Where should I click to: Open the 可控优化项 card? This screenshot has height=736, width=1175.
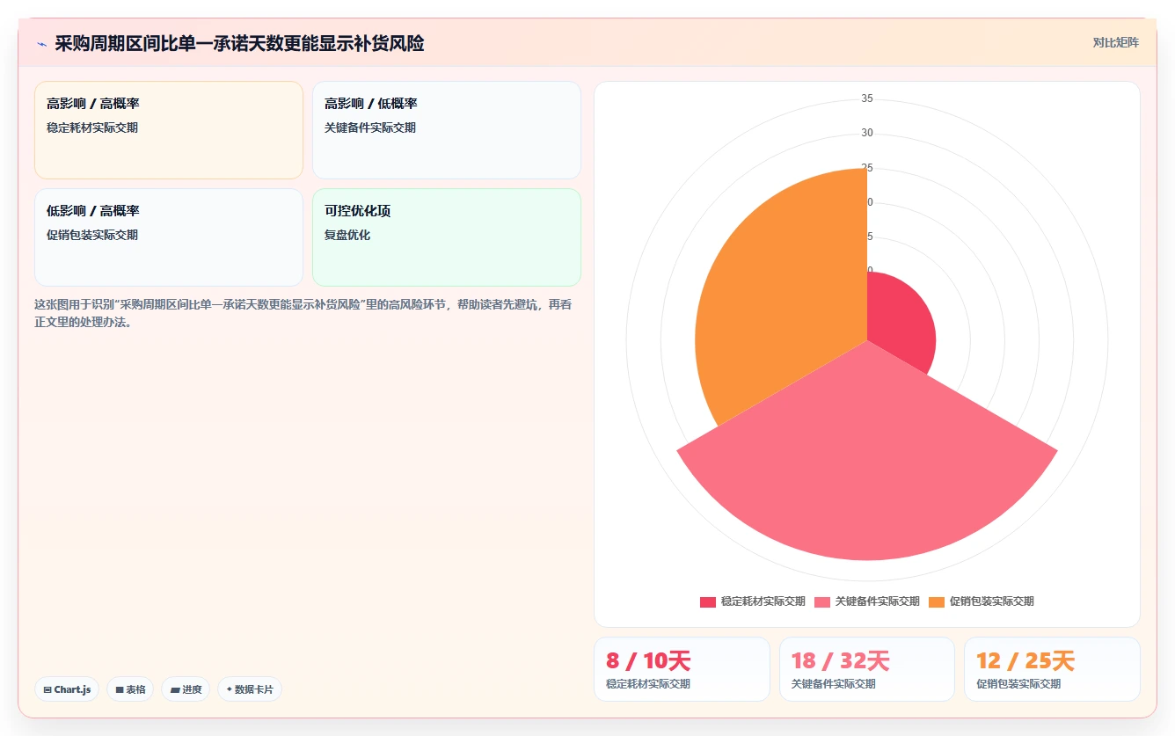tap(447, 237)
